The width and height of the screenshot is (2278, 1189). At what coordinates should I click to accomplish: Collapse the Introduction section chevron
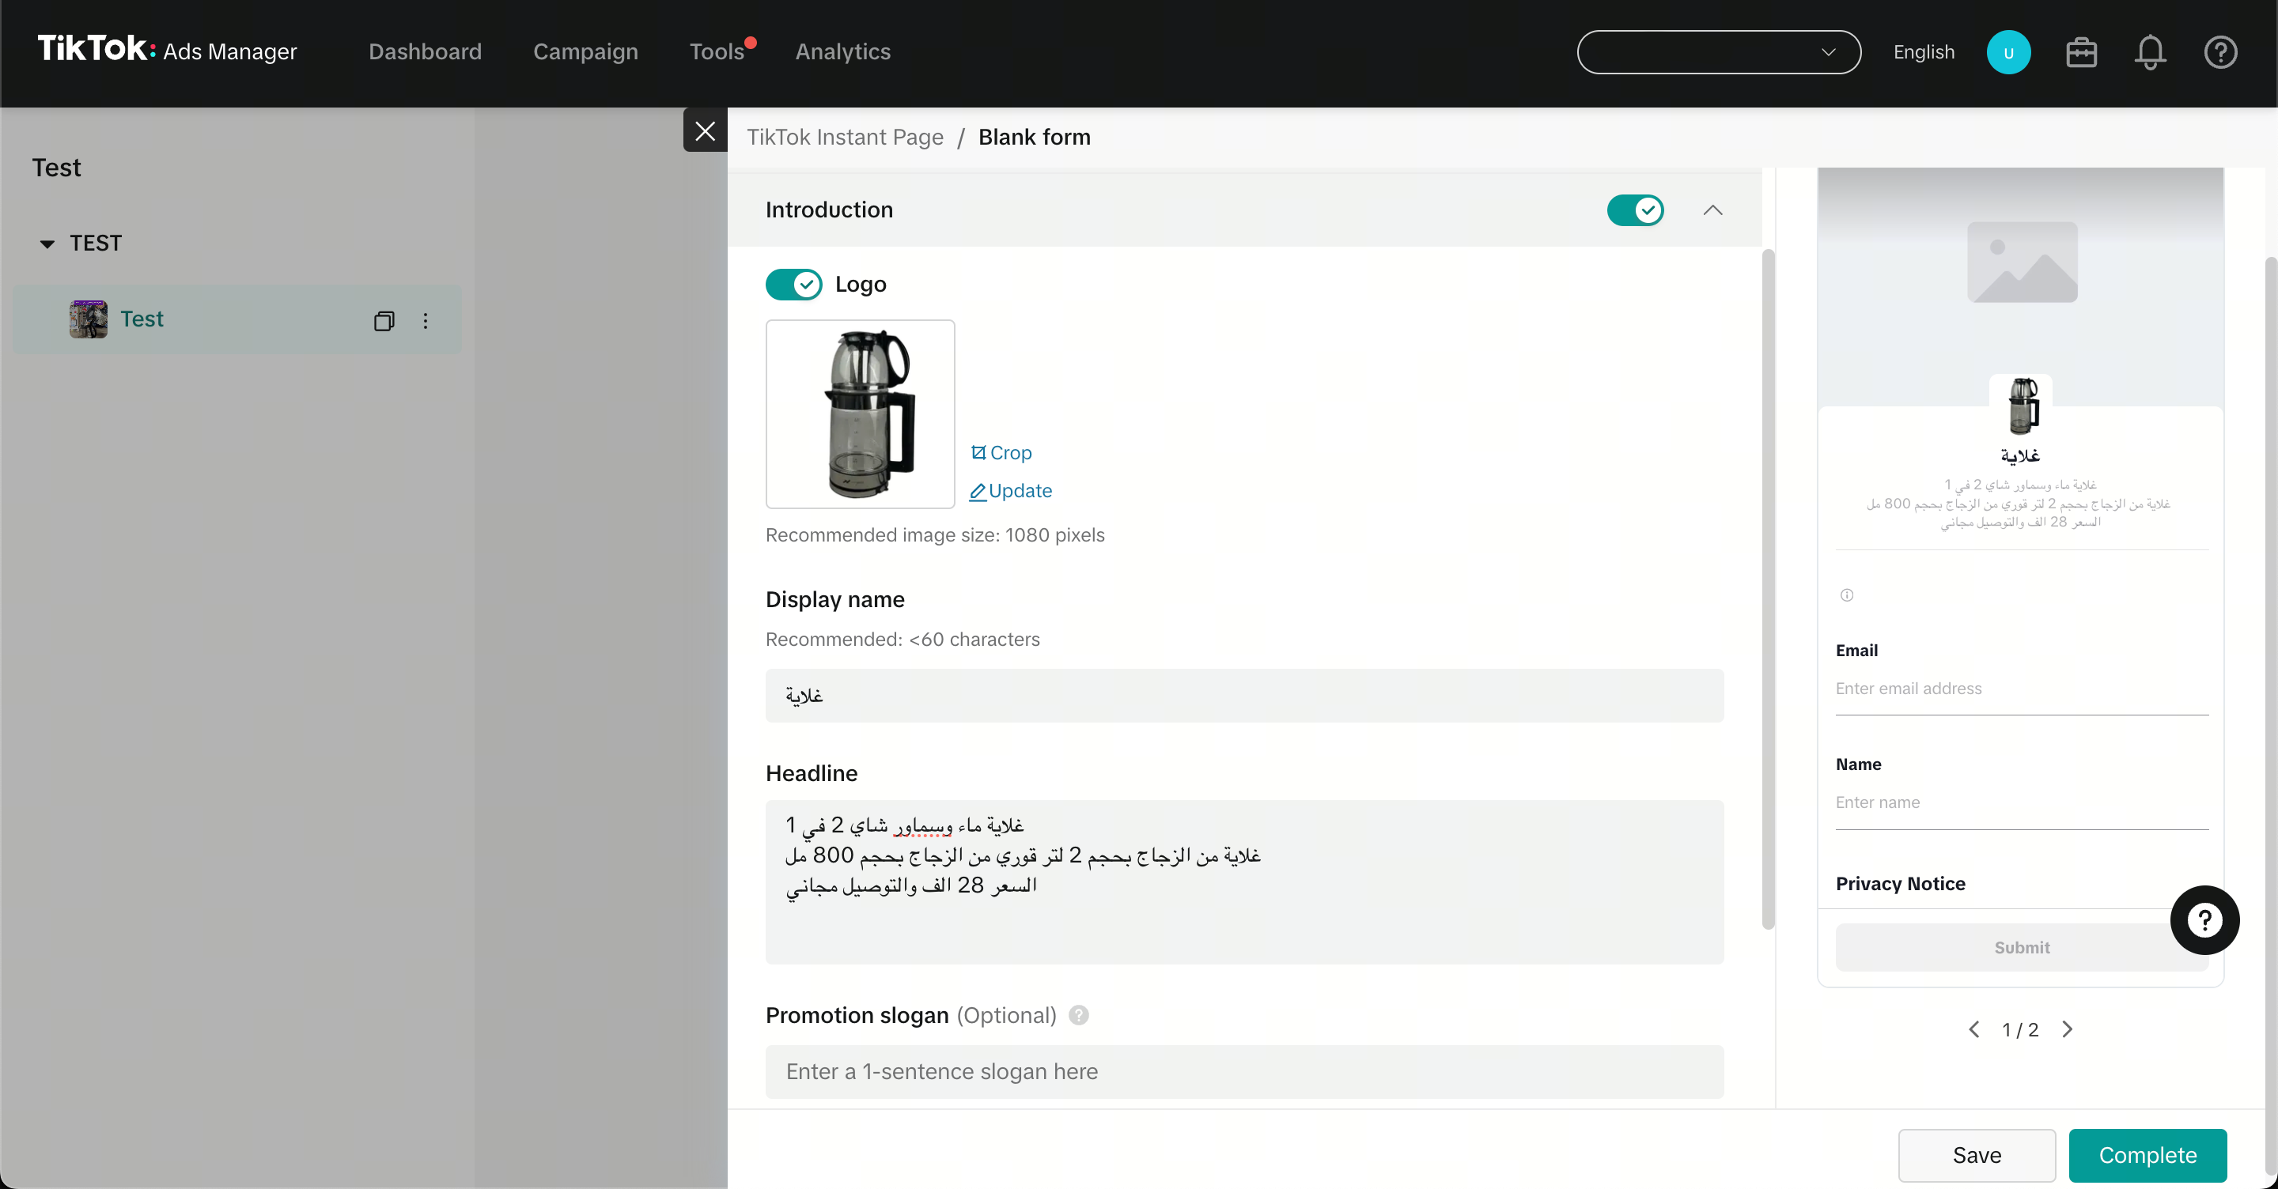click(x=1712, y=210)
